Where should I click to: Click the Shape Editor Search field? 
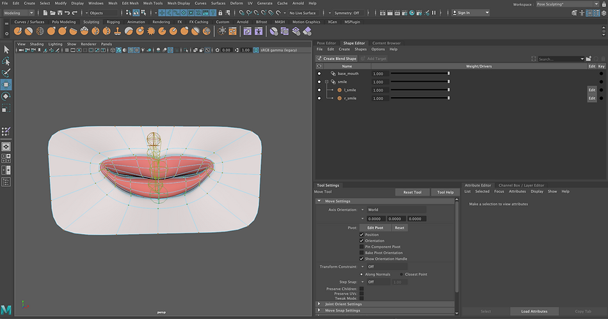coord(561,59)
